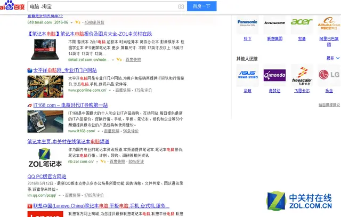Image resolution: width=341 pixels, height=217 pixels.
Task: Click www.pconline.com.cn URL text
Action: [x=87, y=90]
